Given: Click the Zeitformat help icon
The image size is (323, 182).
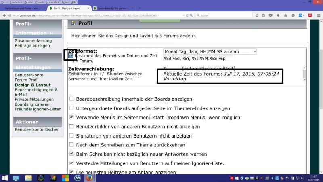Looking at the screenshot, I should coord(70,55).
